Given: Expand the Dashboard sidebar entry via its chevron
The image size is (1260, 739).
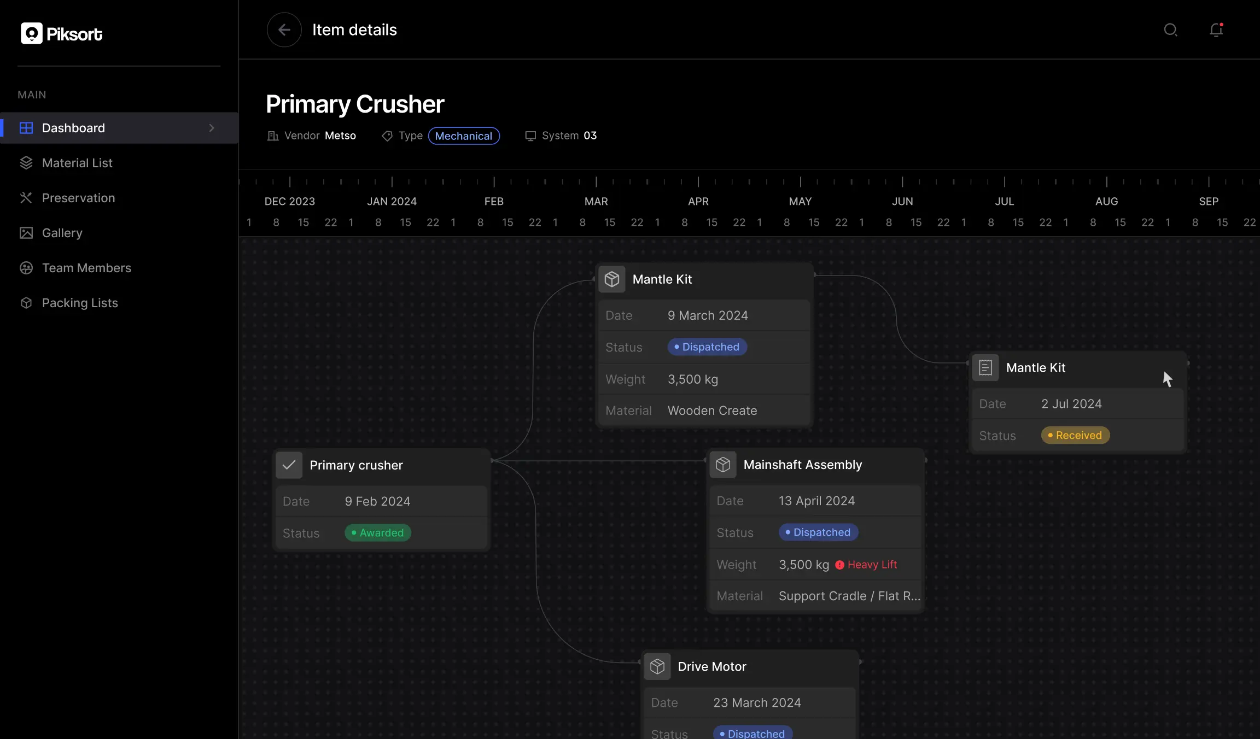Looking at the screenshot, I should [212, 127].
